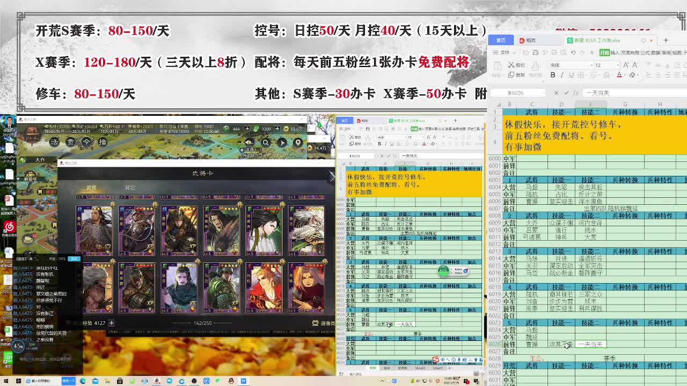Toggle bold formatting in WPS
Image resolution: width=687 pixels, height=386 pixels.
(x=553, y=75)
